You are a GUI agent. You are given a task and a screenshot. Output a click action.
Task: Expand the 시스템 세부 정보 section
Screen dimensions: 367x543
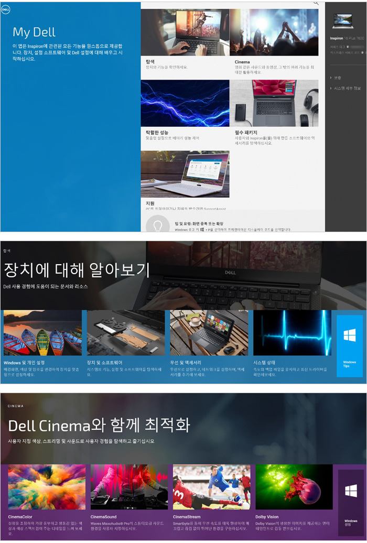click(345, 88)
